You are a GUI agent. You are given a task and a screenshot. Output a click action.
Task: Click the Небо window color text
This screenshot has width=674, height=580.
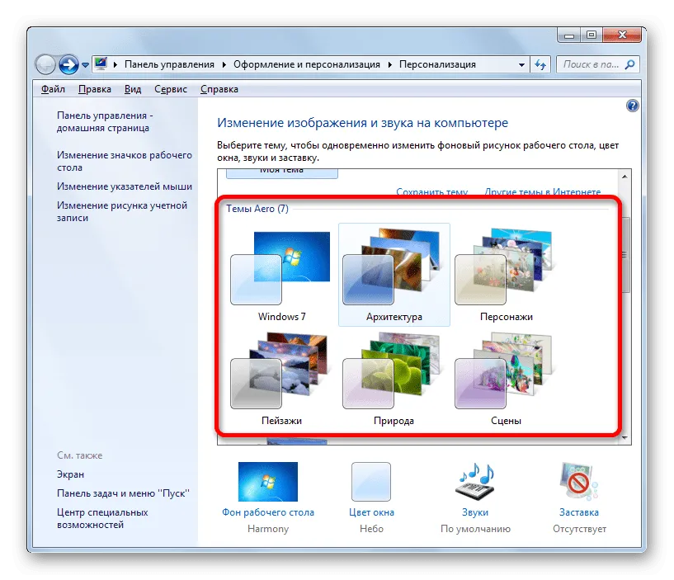(371, 529)
